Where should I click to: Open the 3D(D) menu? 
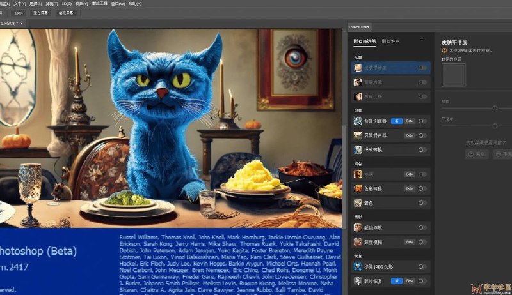[x=67, y=4]
